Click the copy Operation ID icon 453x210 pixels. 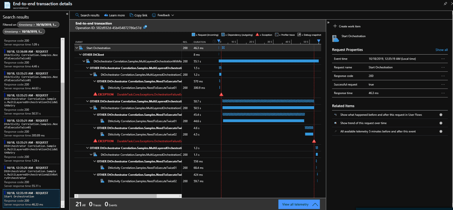click(145, 28)
